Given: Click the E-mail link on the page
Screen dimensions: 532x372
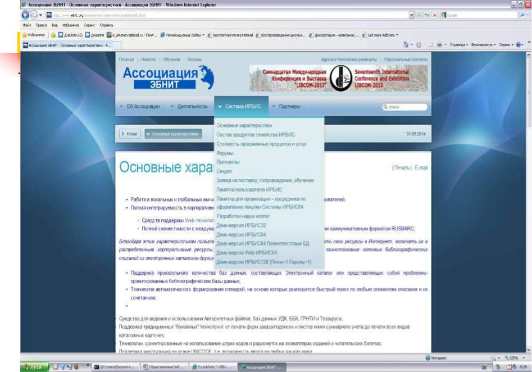Looking at the screenshot, I should (x=421, y=167).
